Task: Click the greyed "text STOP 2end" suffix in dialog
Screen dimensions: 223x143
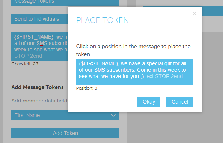Action: click(164, 76)
